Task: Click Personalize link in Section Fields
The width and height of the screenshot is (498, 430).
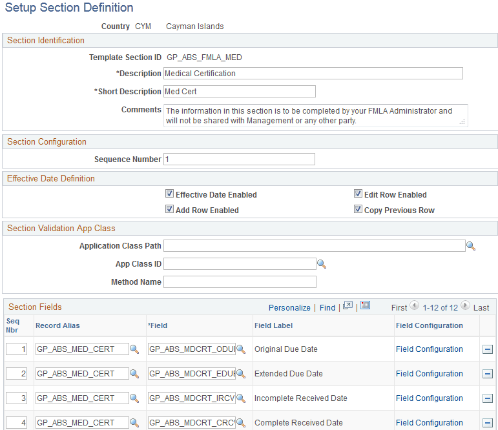Action: [289, 308]
